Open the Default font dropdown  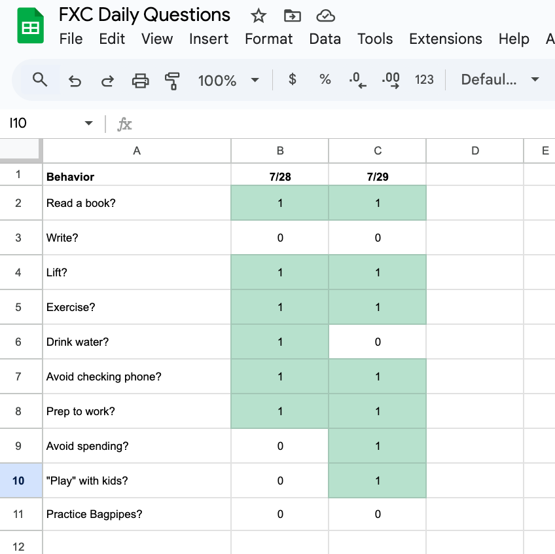[500, 80]
